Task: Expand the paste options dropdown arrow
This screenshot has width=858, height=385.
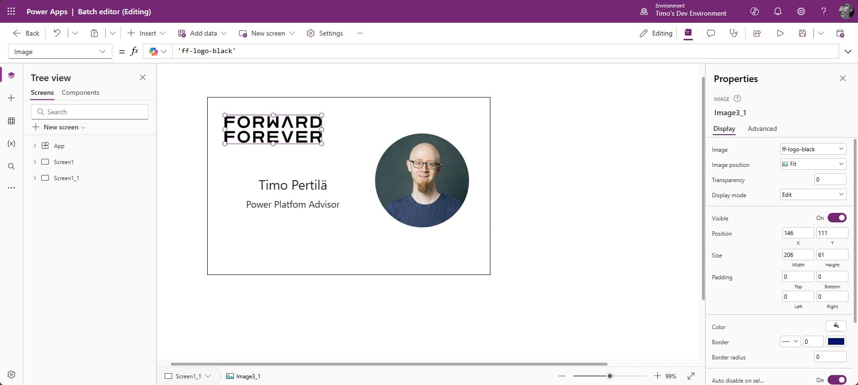Action: 112,33
